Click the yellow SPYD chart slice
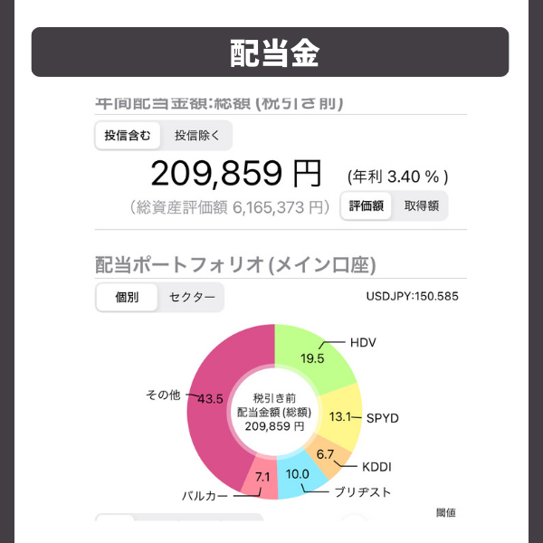The width and height of the screenshot is (543, 543). [x=343, y=417]
